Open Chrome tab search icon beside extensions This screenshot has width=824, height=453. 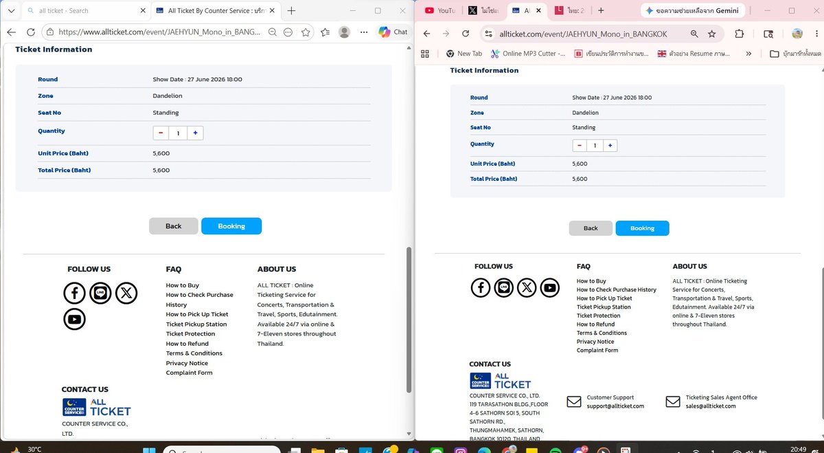[768, 34]
